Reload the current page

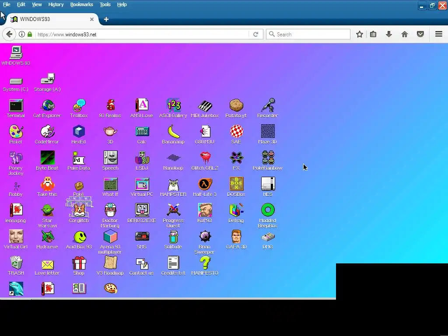[x=255, y=34]
